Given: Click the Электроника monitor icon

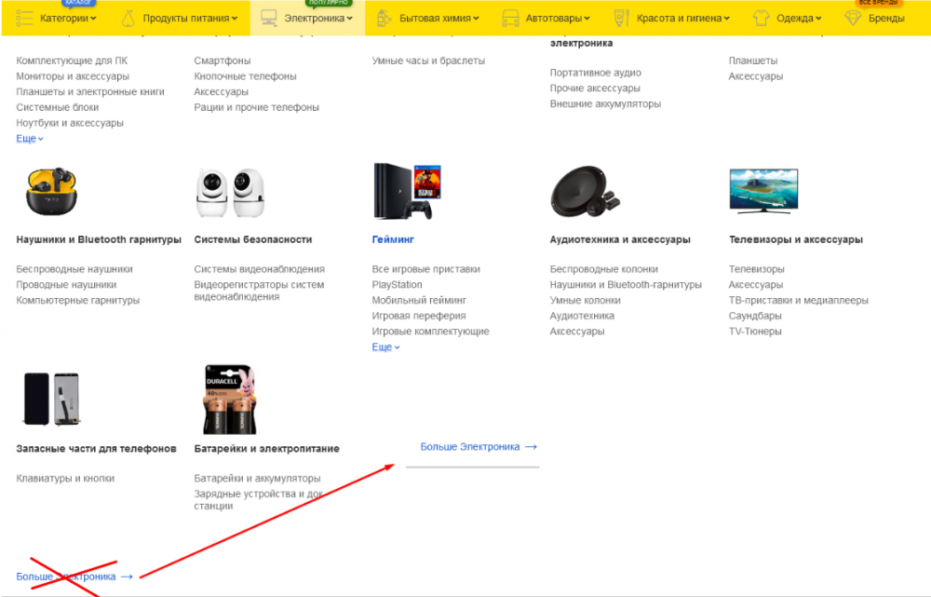Looking at the screenshot, I should 269,18.
